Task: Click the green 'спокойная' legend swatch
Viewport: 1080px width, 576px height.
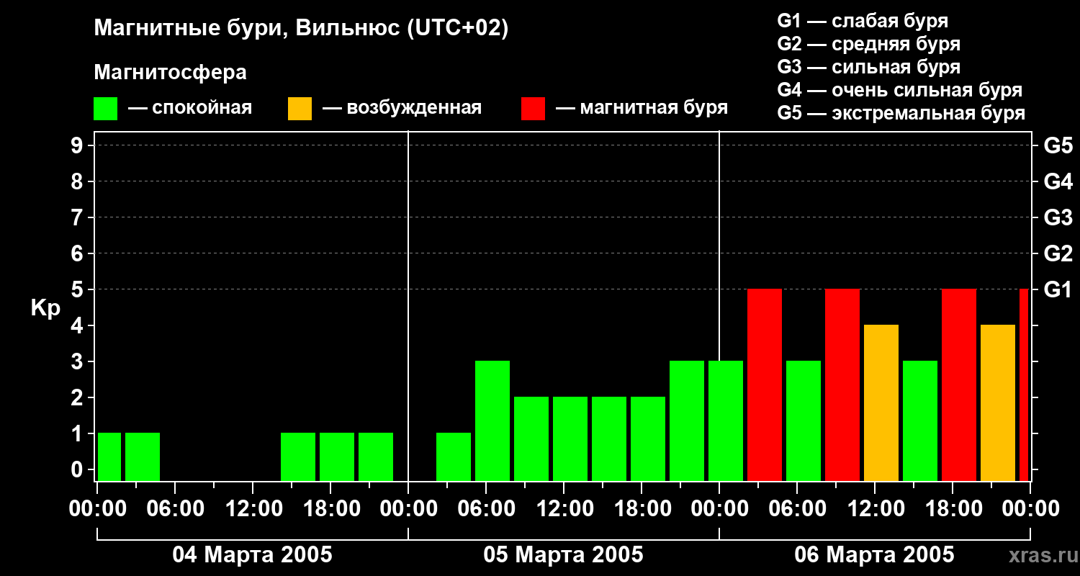Action: (x=105, y=109)
